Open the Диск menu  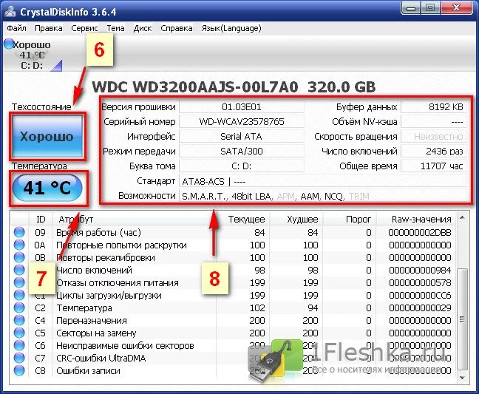(x=143, y=28)
